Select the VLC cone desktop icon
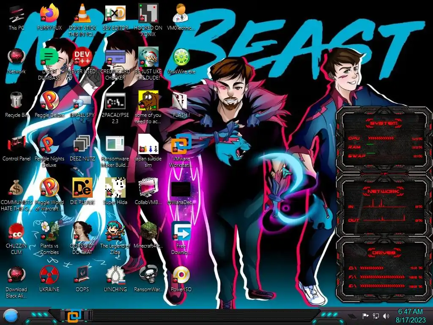This screenshot has height=325, width=433. point(82,13)
